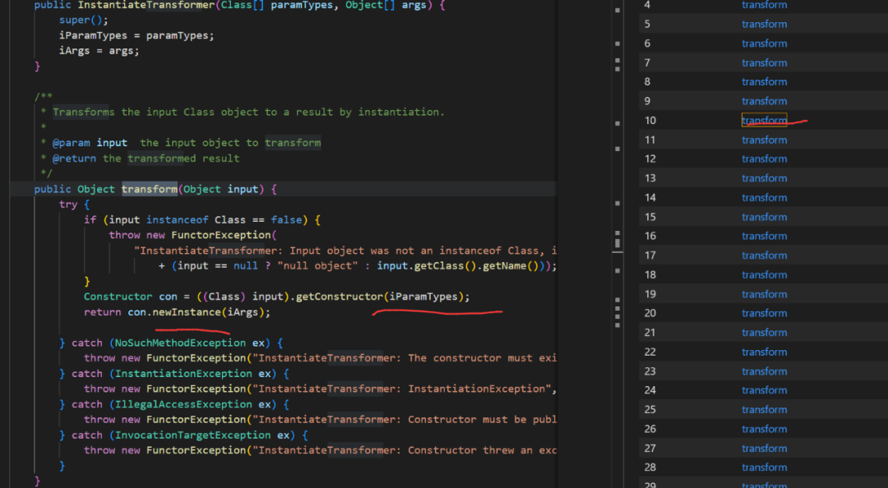The height and width of the screenshot is (488, 888).
Task: Click the getConstructor method call
Action: pyautogui.click(x=341, y=297)
